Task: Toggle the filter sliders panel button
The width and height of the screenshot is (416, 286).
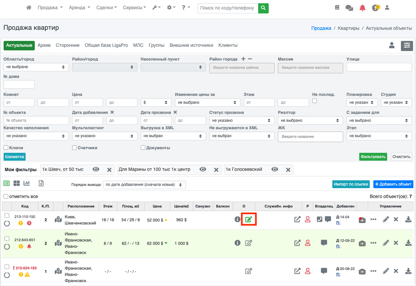Action: (x=407, y=45)
